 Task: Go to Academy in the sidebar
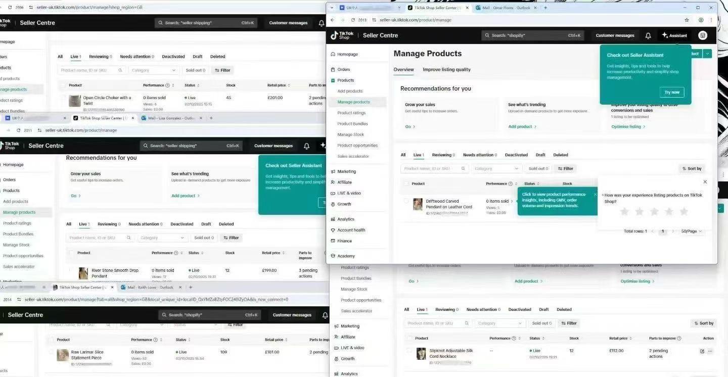coord(346,256)
